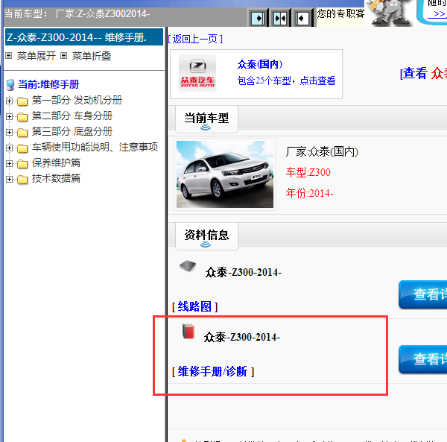Click 当前车型 厂家:Z-众泰Z3002014- title

[x=77, y=13]
